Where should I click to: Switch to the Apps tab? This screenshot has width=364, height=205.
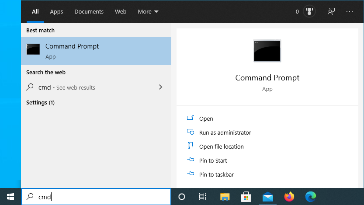(x=56, y=12)
